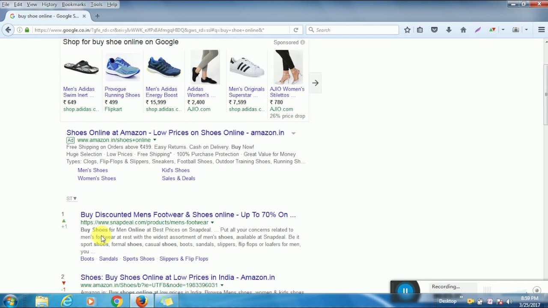Open the Sports Shoes sublink
548x308 pixels.
139,259
